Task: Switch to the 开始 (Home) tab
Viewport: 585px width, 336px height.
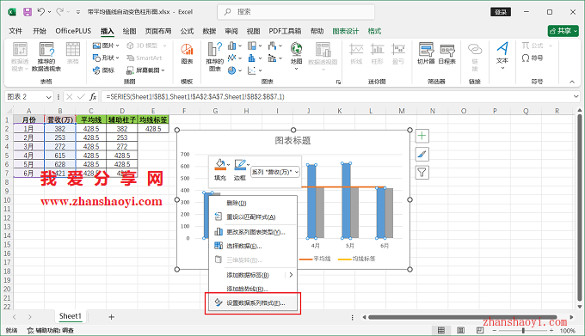Action: tap(40, 31)
